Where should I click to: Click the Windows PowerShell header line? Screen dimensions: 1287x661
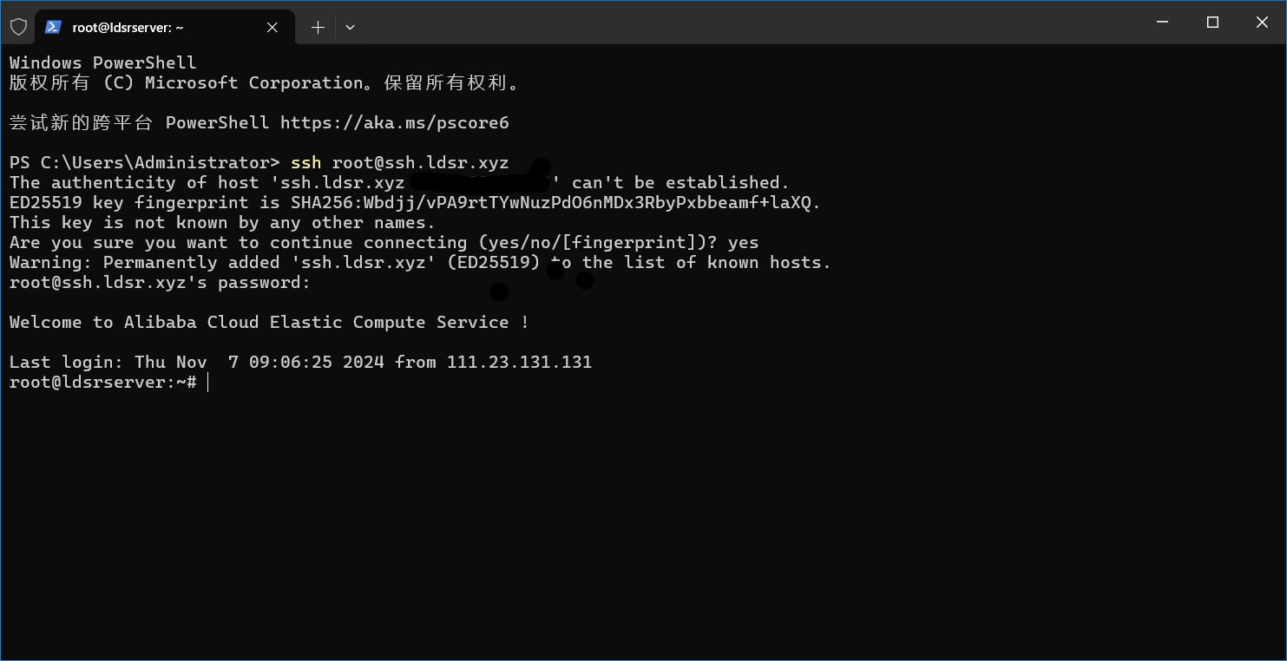click(x=102, y=62)
